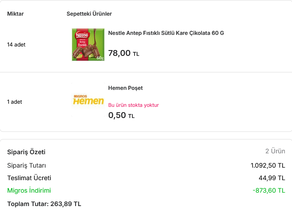The image size is (292, 215).
Task: Click the Teslimat Ücreti label
Action: (x=29, y=178)
